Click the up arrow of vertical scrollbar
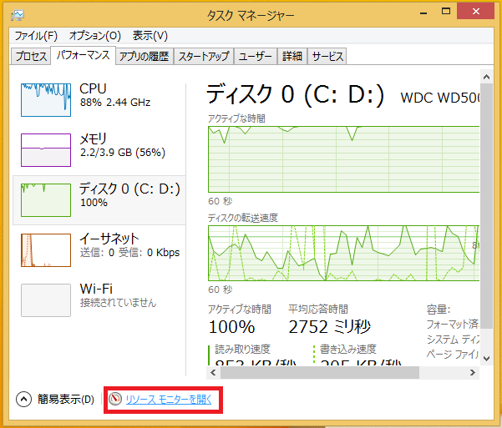Screen dimensions: 502x428 487,77
